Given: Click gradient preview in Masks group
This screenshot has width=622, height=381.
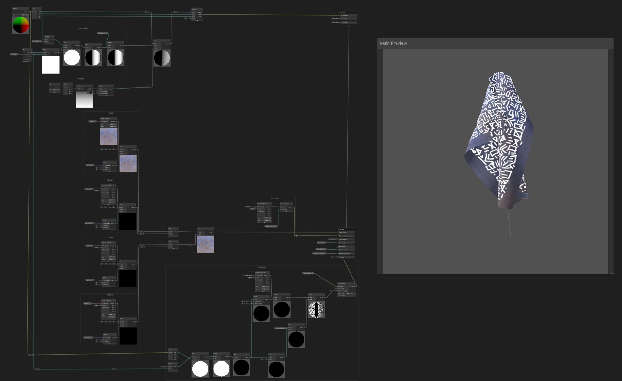Looking at the screenshot, I should (x=84, y=99).
